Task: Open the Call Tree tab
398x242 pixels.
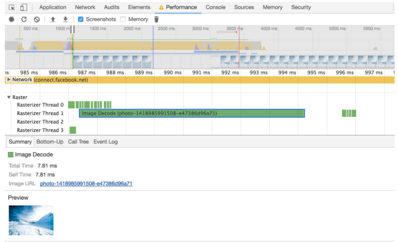Action: pyautogui.click(x=78, y=142)
